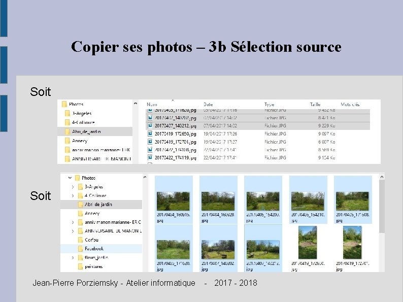The width and height of the screenshot is (403, 302).
Task: Select thumbnail 20170404_160928.jpg
Action: click(x=218, y=201)
